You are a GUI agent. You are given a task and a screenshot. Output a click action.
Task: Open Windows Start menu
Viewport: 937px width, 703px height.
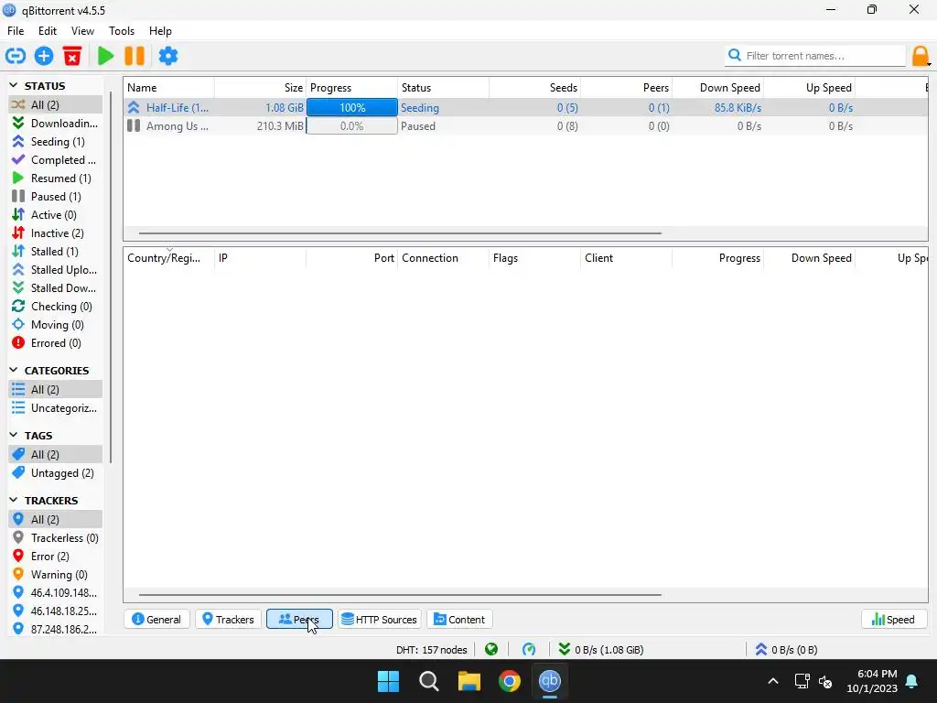(388, 681)
